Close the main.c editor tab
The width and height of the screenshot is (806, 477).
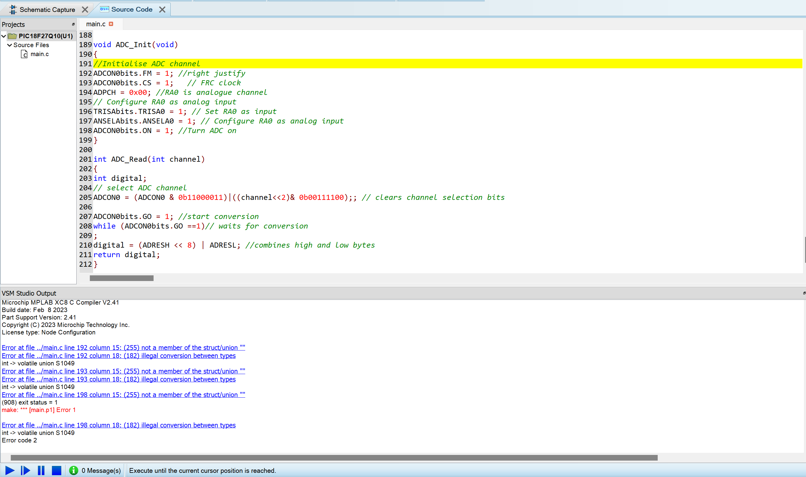click(x=111, y=24)
